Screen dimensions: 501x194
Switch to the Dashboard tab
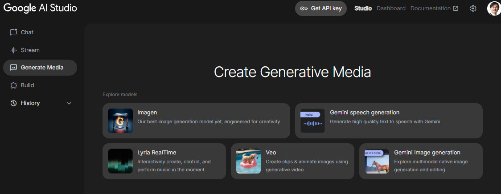coord(391,8)
